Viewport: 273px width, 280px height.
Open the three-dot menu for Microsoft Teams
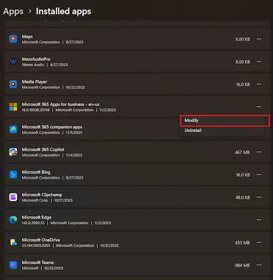259,265
